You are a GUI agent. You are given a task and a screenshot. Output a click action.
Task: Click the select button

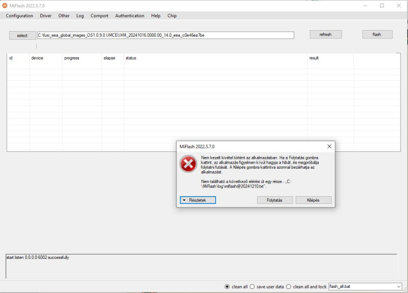(22, 35)
